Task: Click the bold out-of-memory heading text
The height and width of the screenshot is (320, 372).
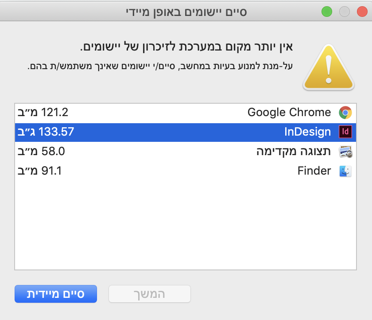Action: (x=187, y=47)
